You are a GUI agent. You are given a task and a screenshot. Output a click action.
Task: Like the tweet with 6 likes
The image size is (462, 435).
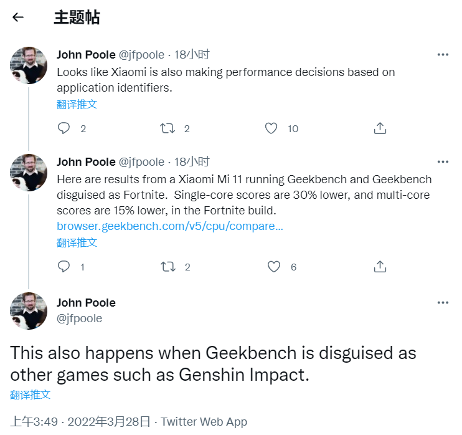pyautogui.click(x=274, y=267)
